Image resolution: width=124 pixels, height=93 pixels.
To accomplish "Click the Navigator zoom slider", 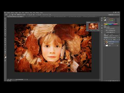I will (x=94, y=30).
